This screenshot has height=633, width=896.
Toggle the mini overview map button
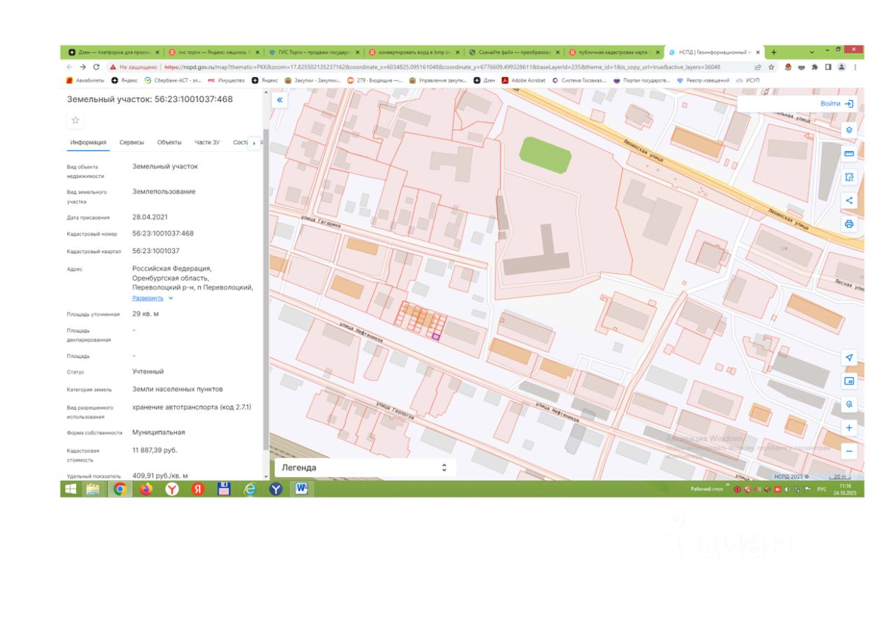[849, 381]
